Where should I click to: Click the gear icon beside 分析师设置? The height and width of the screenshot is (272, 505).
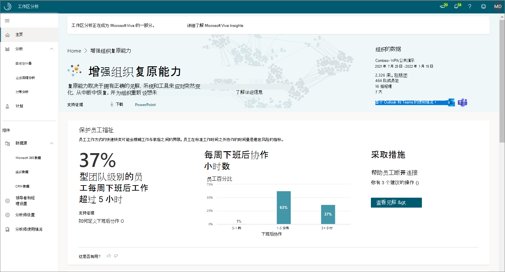[7, 215]
